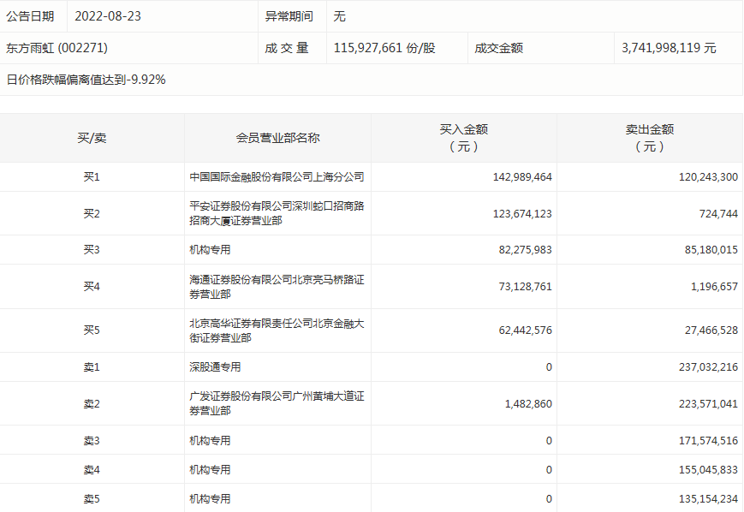Open 海通证券 北京亮马桥路 branch entry
744x512 pixels.
coord(277,286)
